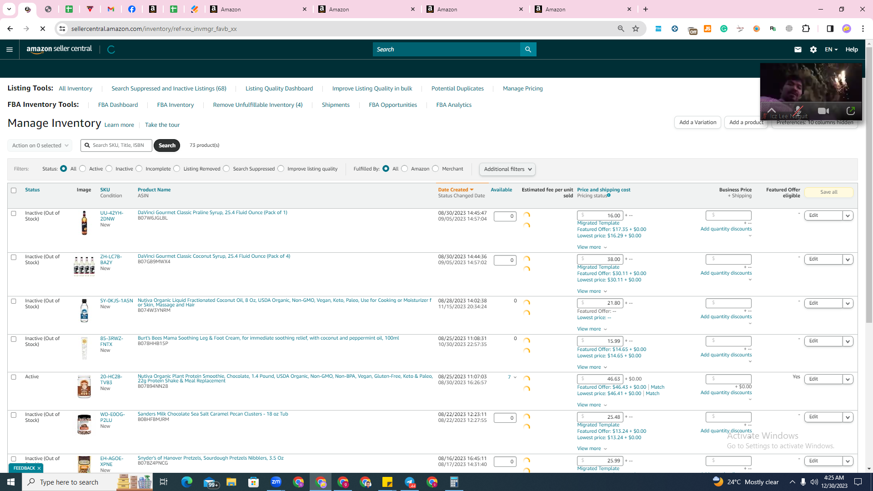
Task: Open the Chrome extensions puzzle icon
Action: pyautogui.click(x=806, y=29)
